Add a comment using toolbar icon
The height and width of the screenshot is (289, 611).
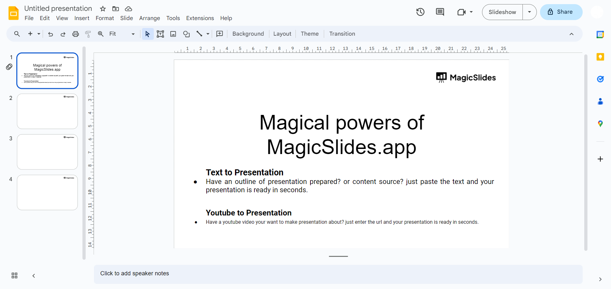click(220, 34)
